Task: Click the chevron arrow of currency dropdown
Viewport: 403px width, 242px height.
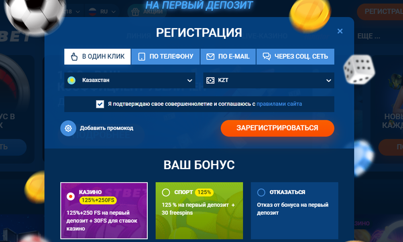Action: click(x=328, y=81)
